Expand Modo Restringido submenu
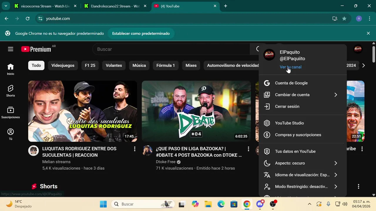 [x=335, y=186]
